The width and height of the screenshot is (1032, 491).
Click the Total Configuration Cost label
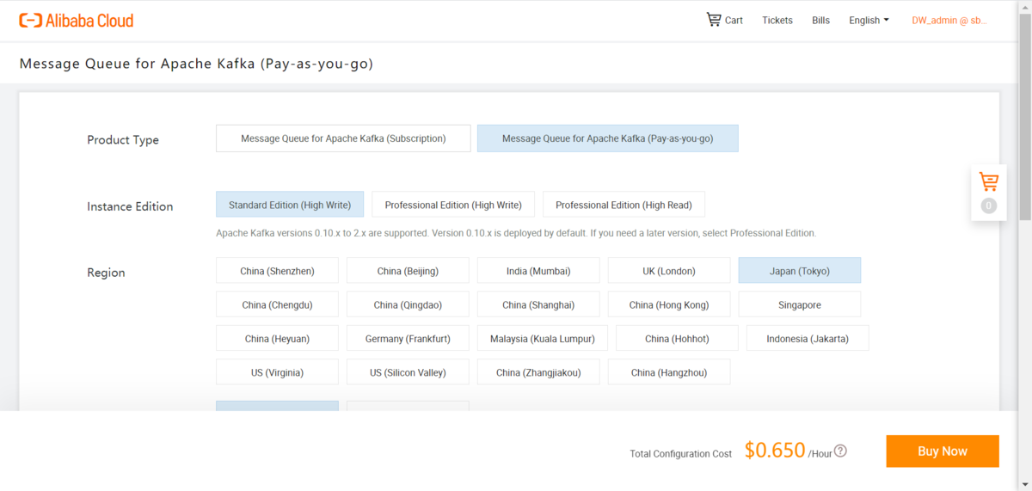[681, 453]
